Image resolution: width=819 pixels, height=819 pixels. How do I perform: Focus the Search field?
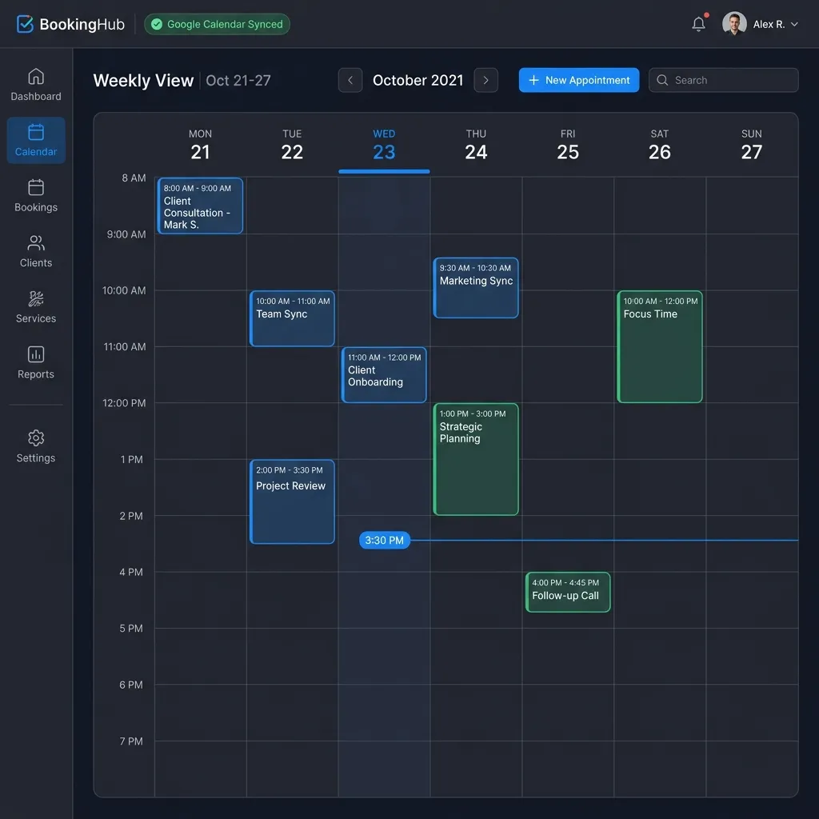point(723,80)
